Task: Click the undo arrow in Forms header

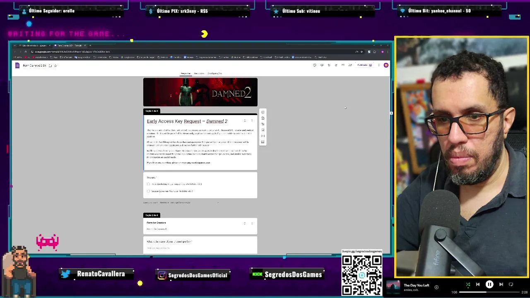Action: (x=329, y=65)
